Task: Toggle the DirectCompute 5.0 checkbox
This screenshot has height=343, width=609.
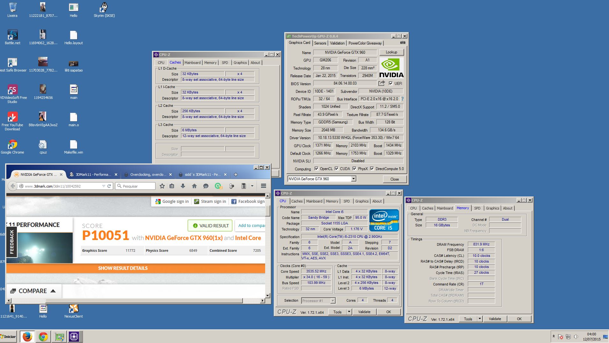Action: (x=372, y=169)
